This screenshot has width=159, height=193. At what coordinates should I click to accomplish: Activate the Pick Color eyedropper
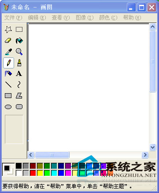[8, 52]
